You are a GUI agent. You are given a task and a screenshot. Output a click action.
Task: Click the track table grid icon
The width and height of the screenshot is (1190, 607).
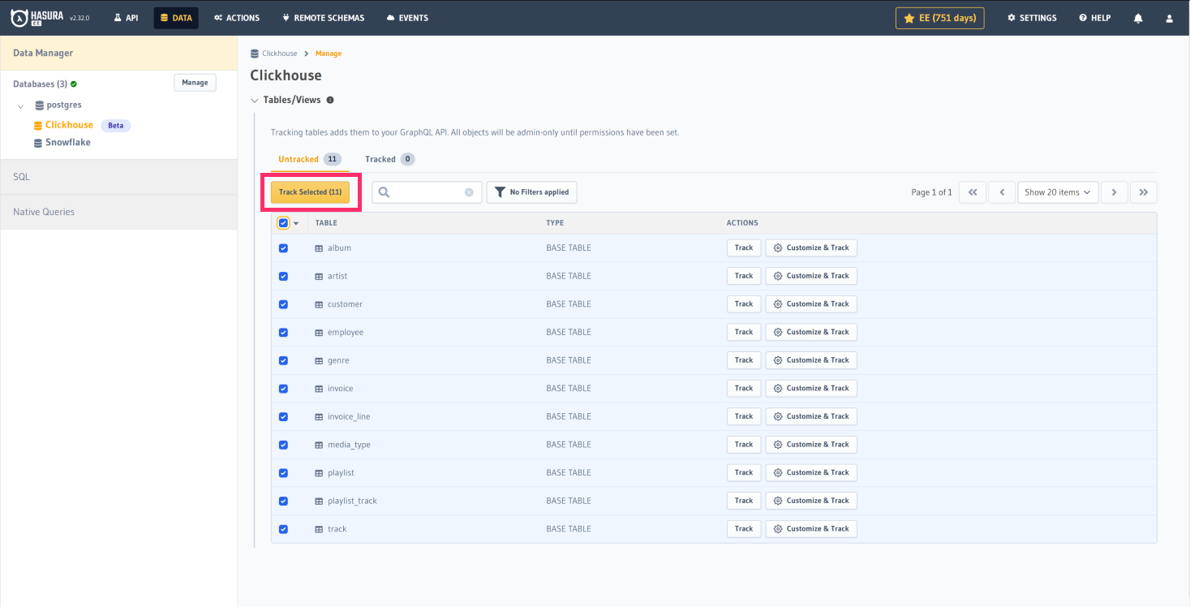[319, 529]
